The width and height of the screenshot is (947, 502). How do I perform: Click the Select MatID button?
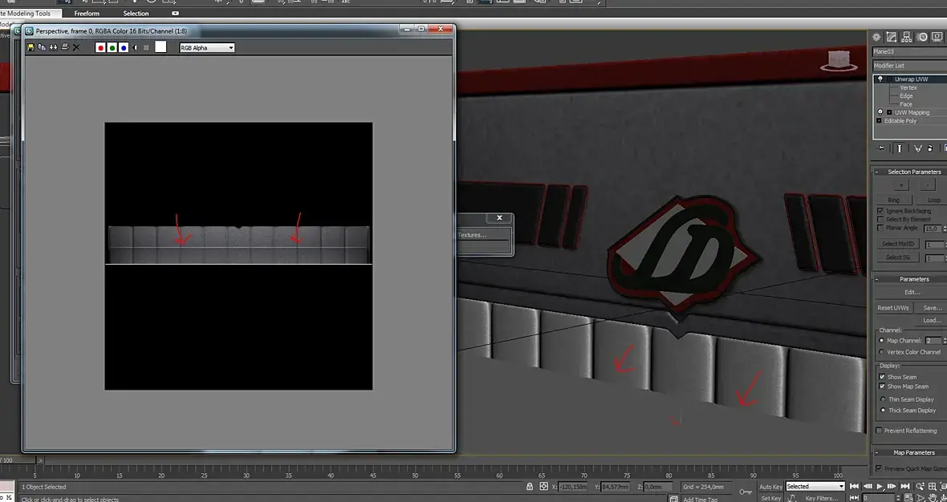[x=898, y=244]
